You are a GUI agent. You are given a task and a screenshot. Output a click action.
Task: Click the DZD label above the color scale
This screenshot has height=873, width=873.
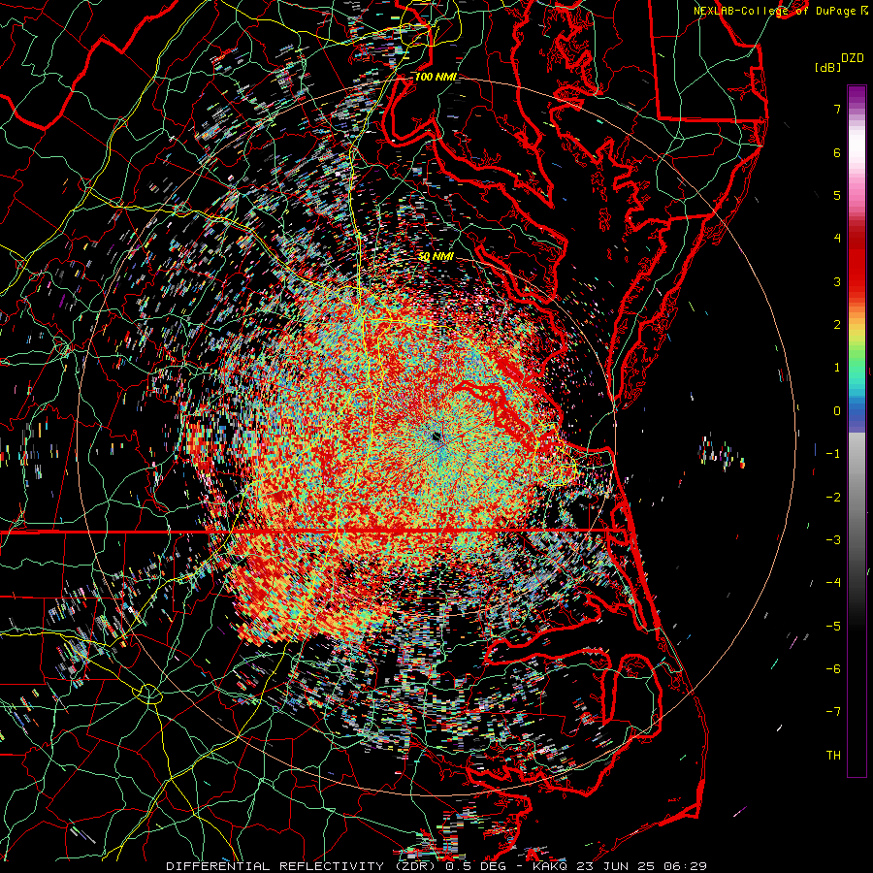(852, 58)
